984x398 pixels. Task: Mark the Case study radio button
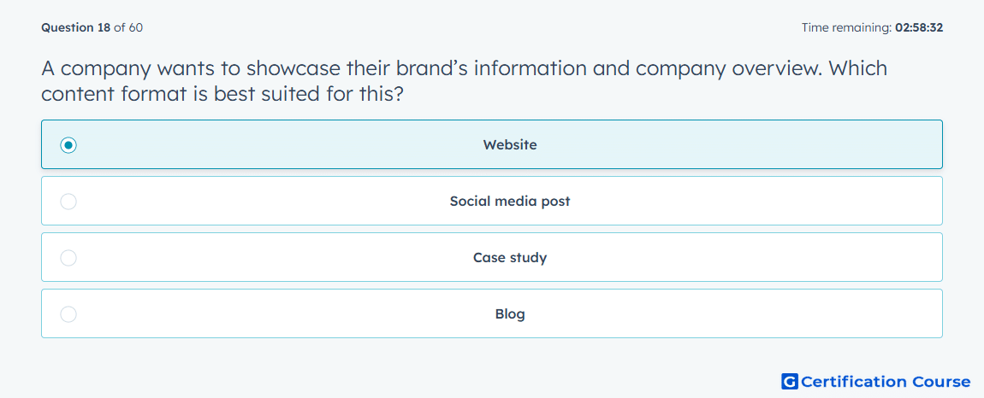68,258
